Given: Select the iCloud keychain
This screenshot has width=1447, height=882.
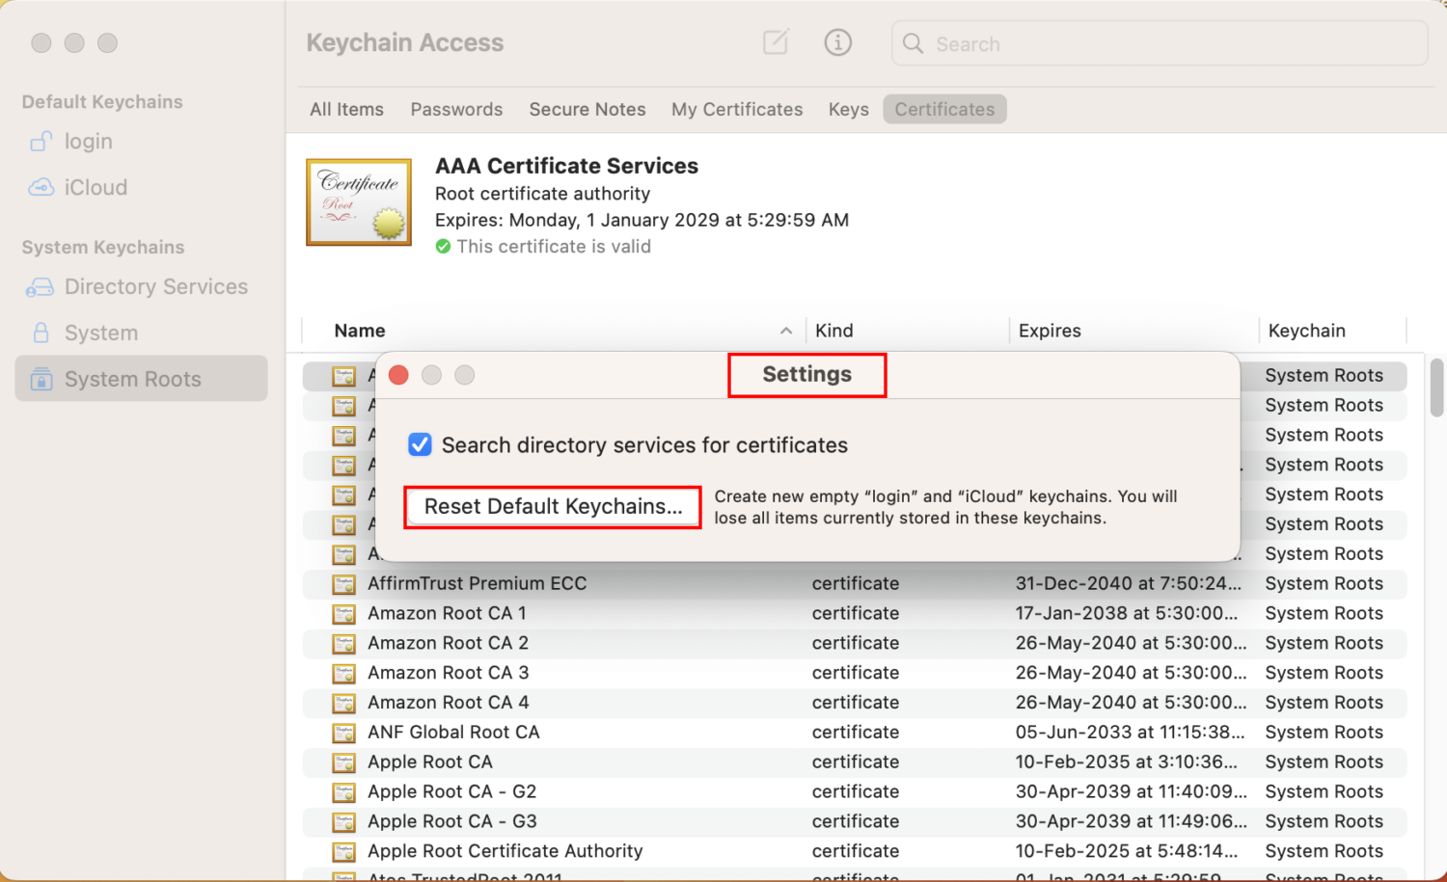Looking at the screenshot, I should click(141, 187).
